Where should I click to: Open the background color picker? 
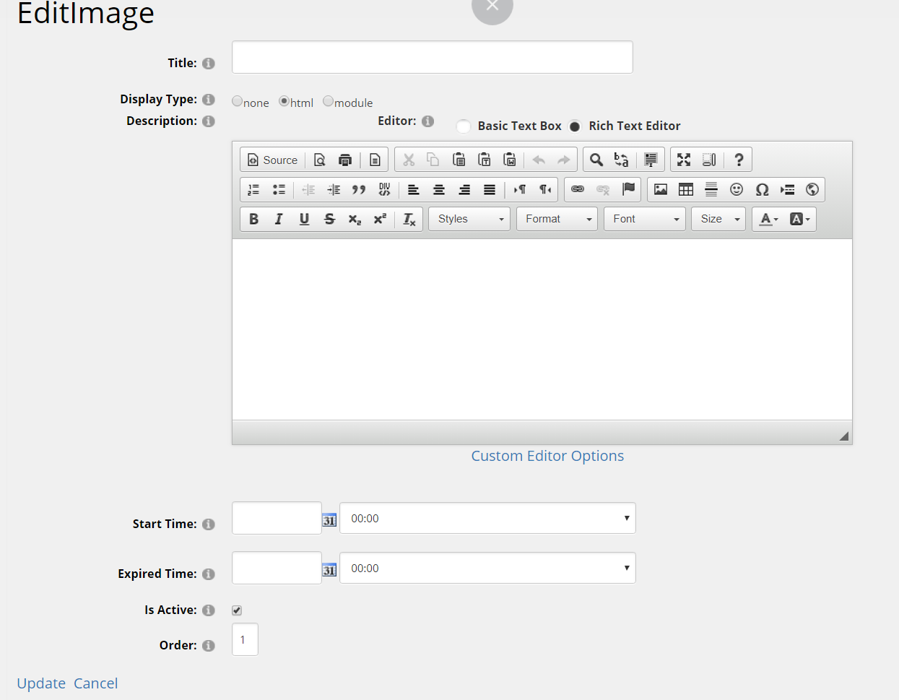click(799, 219)
